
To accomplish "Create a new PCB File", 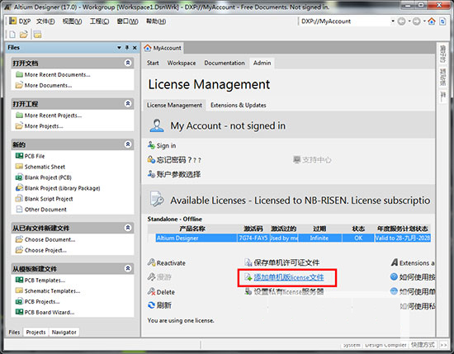I will point(35,156).
